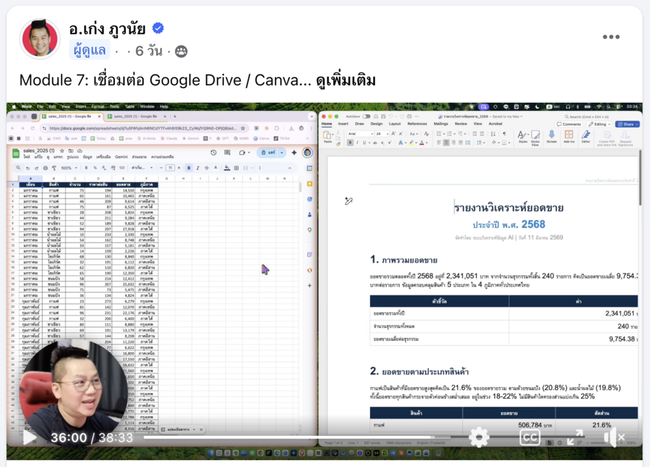This screenshot has width=650, height=467.
Task: Click the Add-ins icon in Word ribbon
Action: coord(569,137)
